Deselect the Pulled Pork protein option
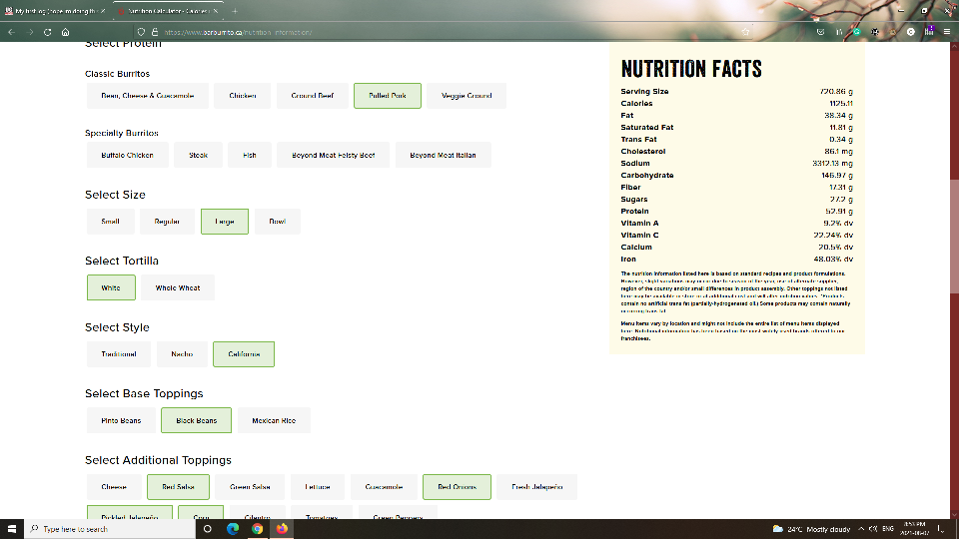The image size is (959, 539). point(387,96)
